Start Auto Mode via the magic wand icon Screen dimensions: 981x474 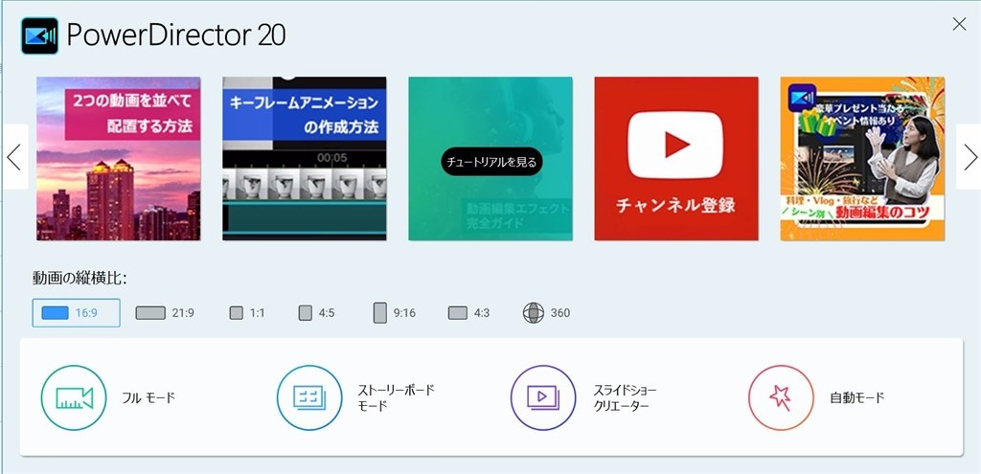click(781, 397)
